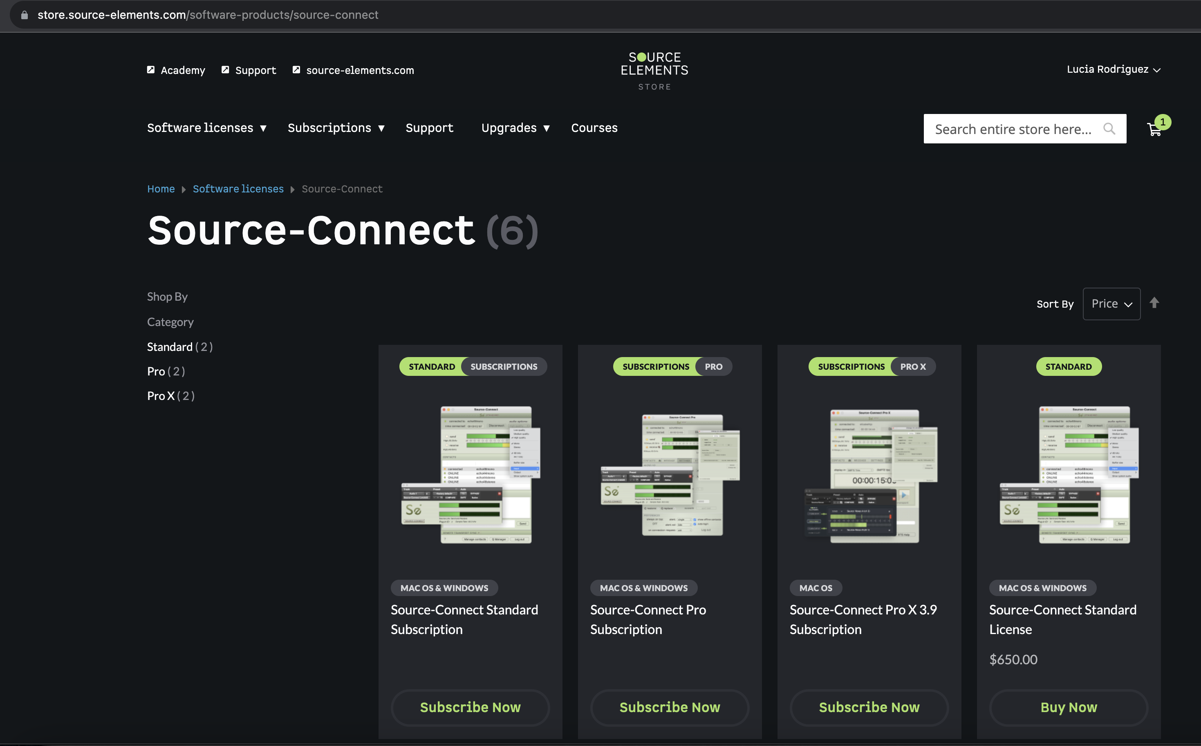Open Lucia Rodriguez account menu

pos(1113,69)
